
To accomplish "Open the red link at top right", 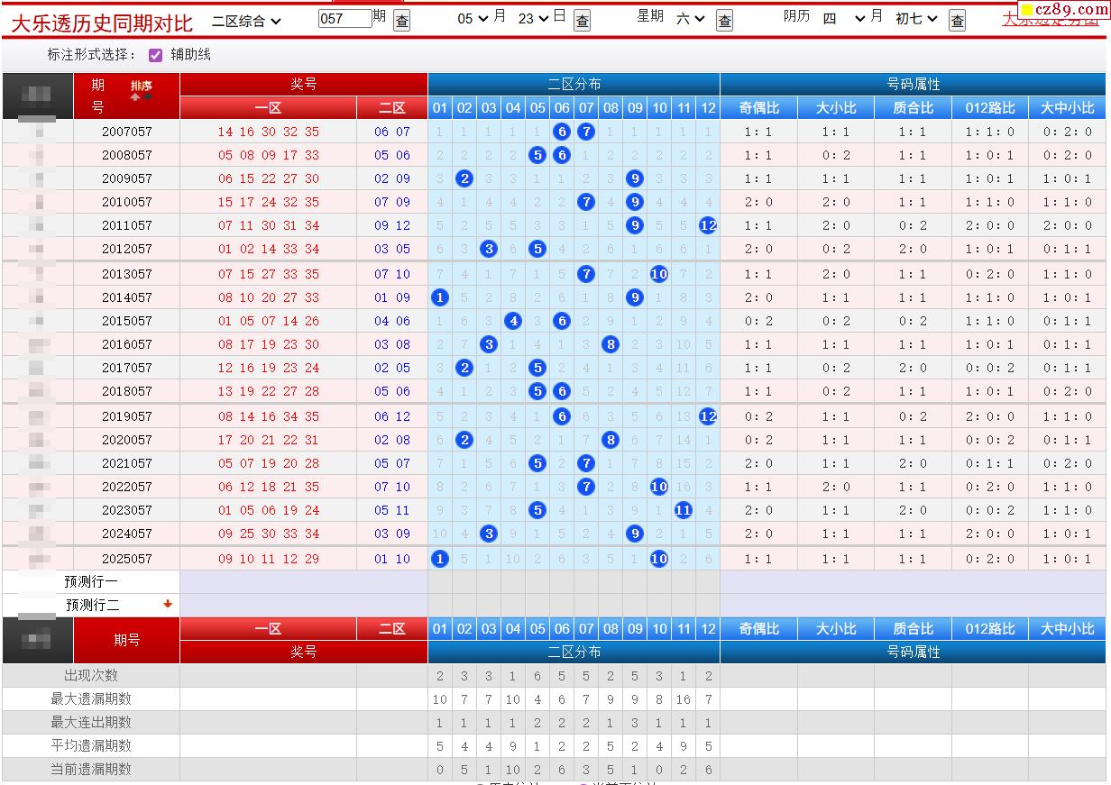I will (1051, 19).
